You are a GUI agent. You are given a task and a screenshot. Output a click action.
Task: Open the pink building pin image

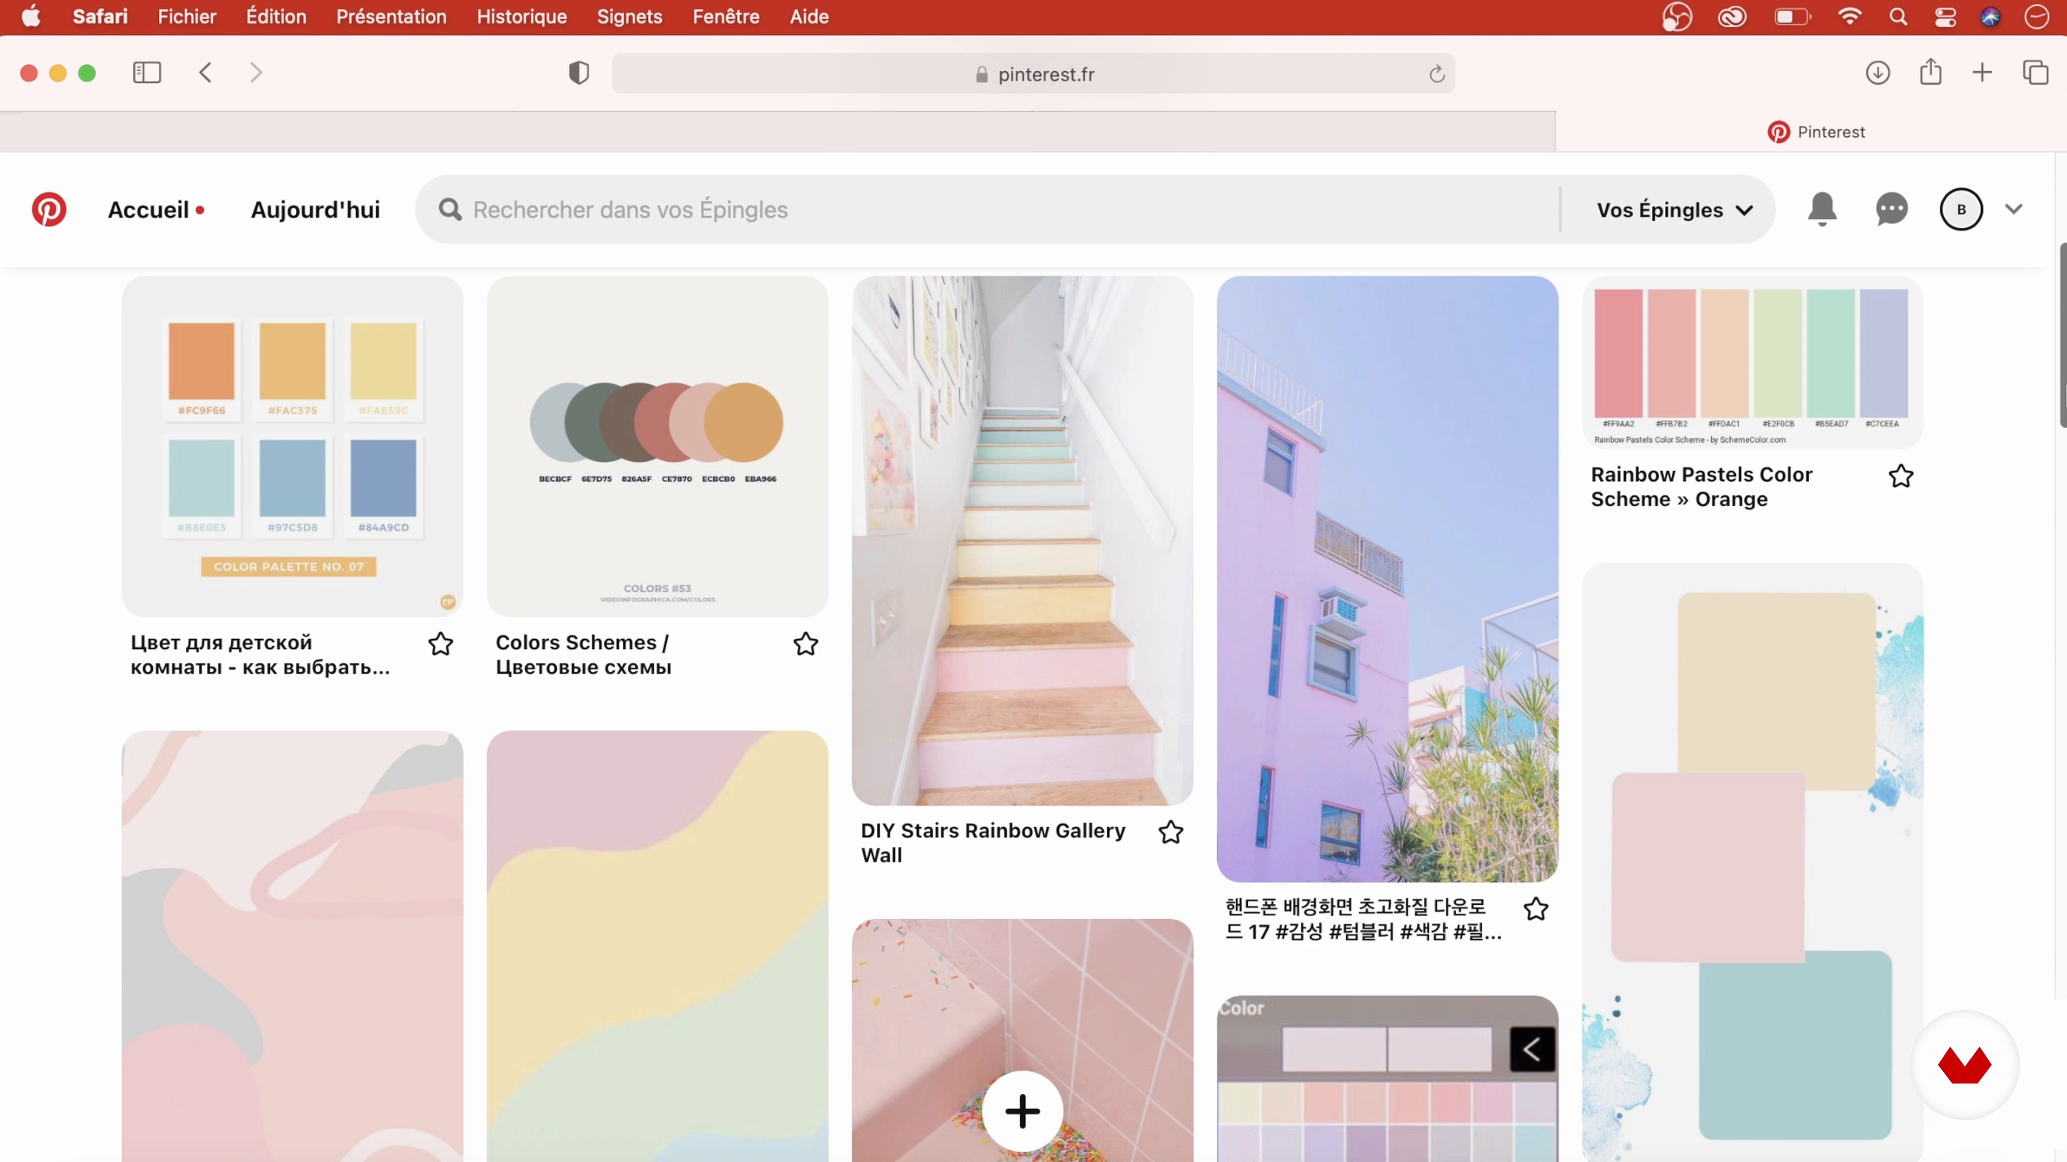(x=1387, y=579)
